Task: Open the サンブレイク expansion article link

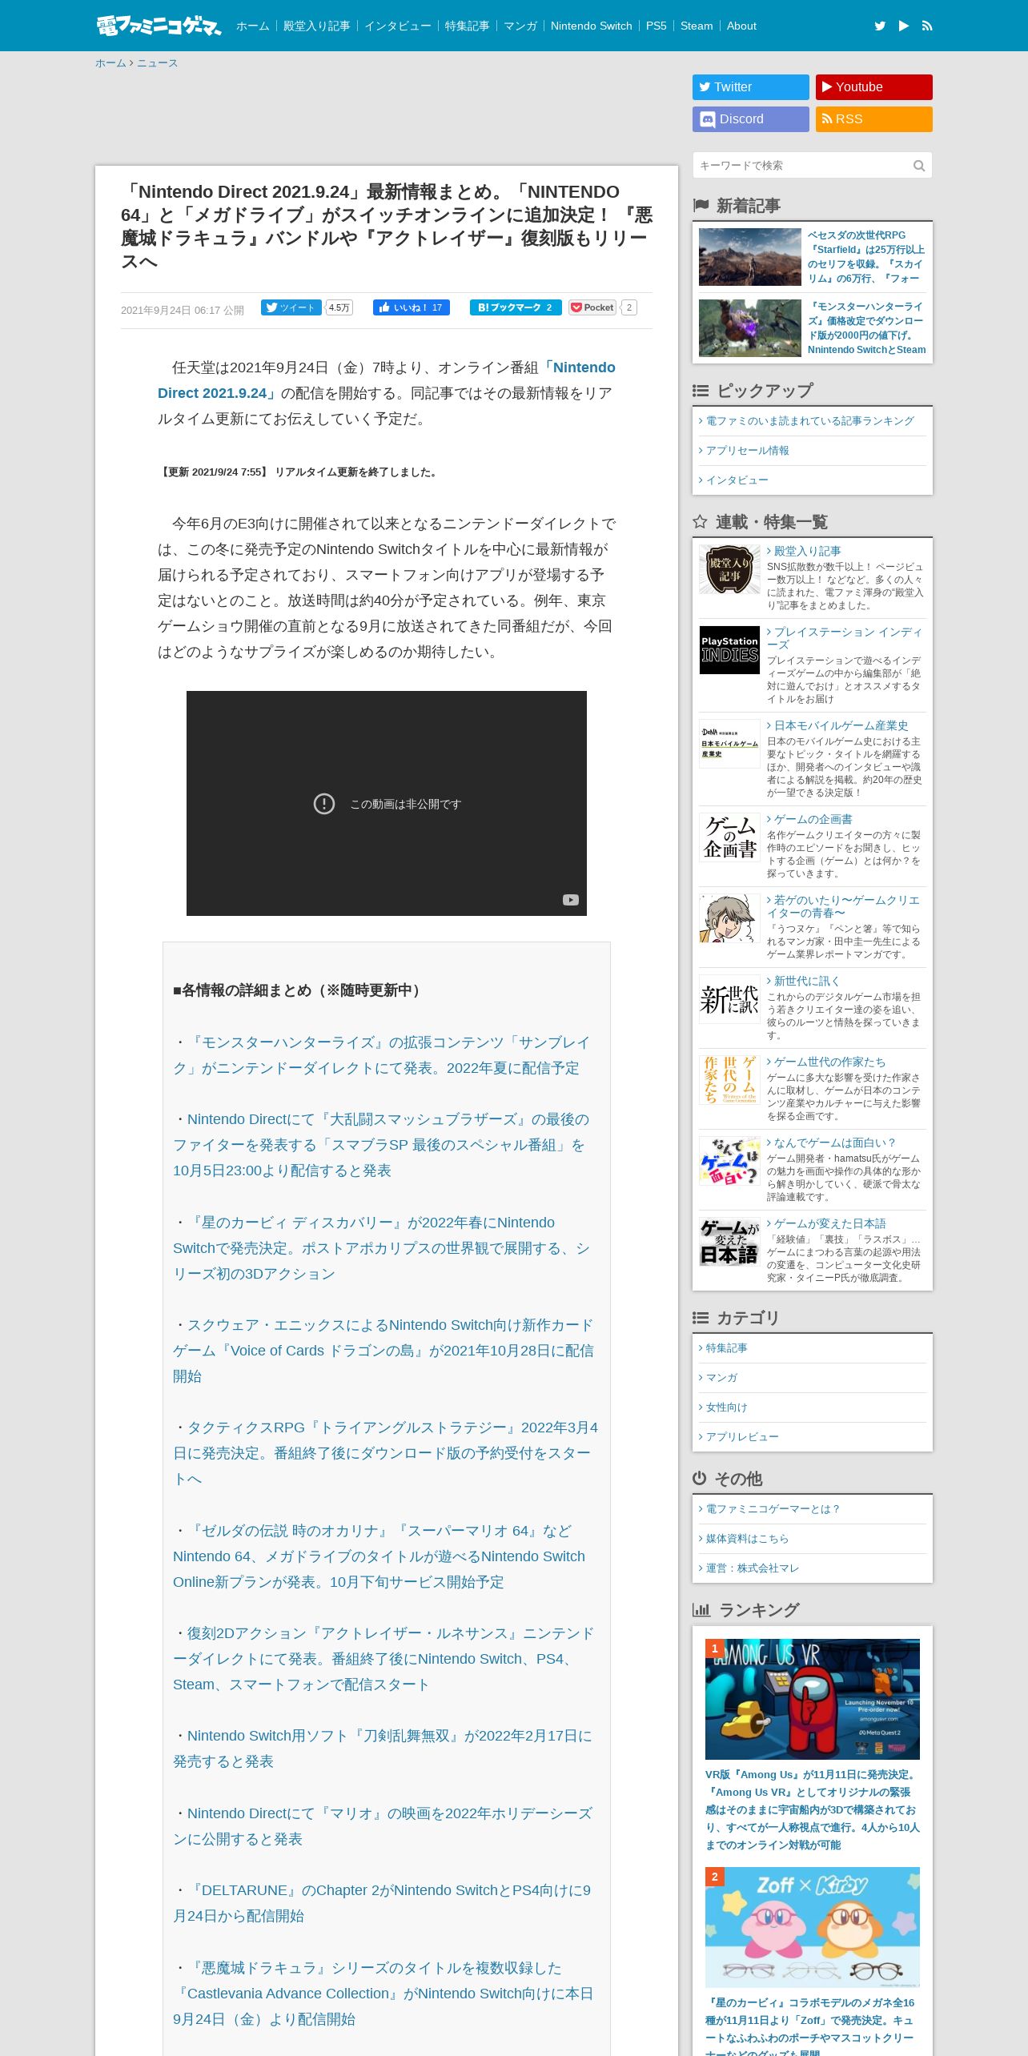Action: [382, 1055]
